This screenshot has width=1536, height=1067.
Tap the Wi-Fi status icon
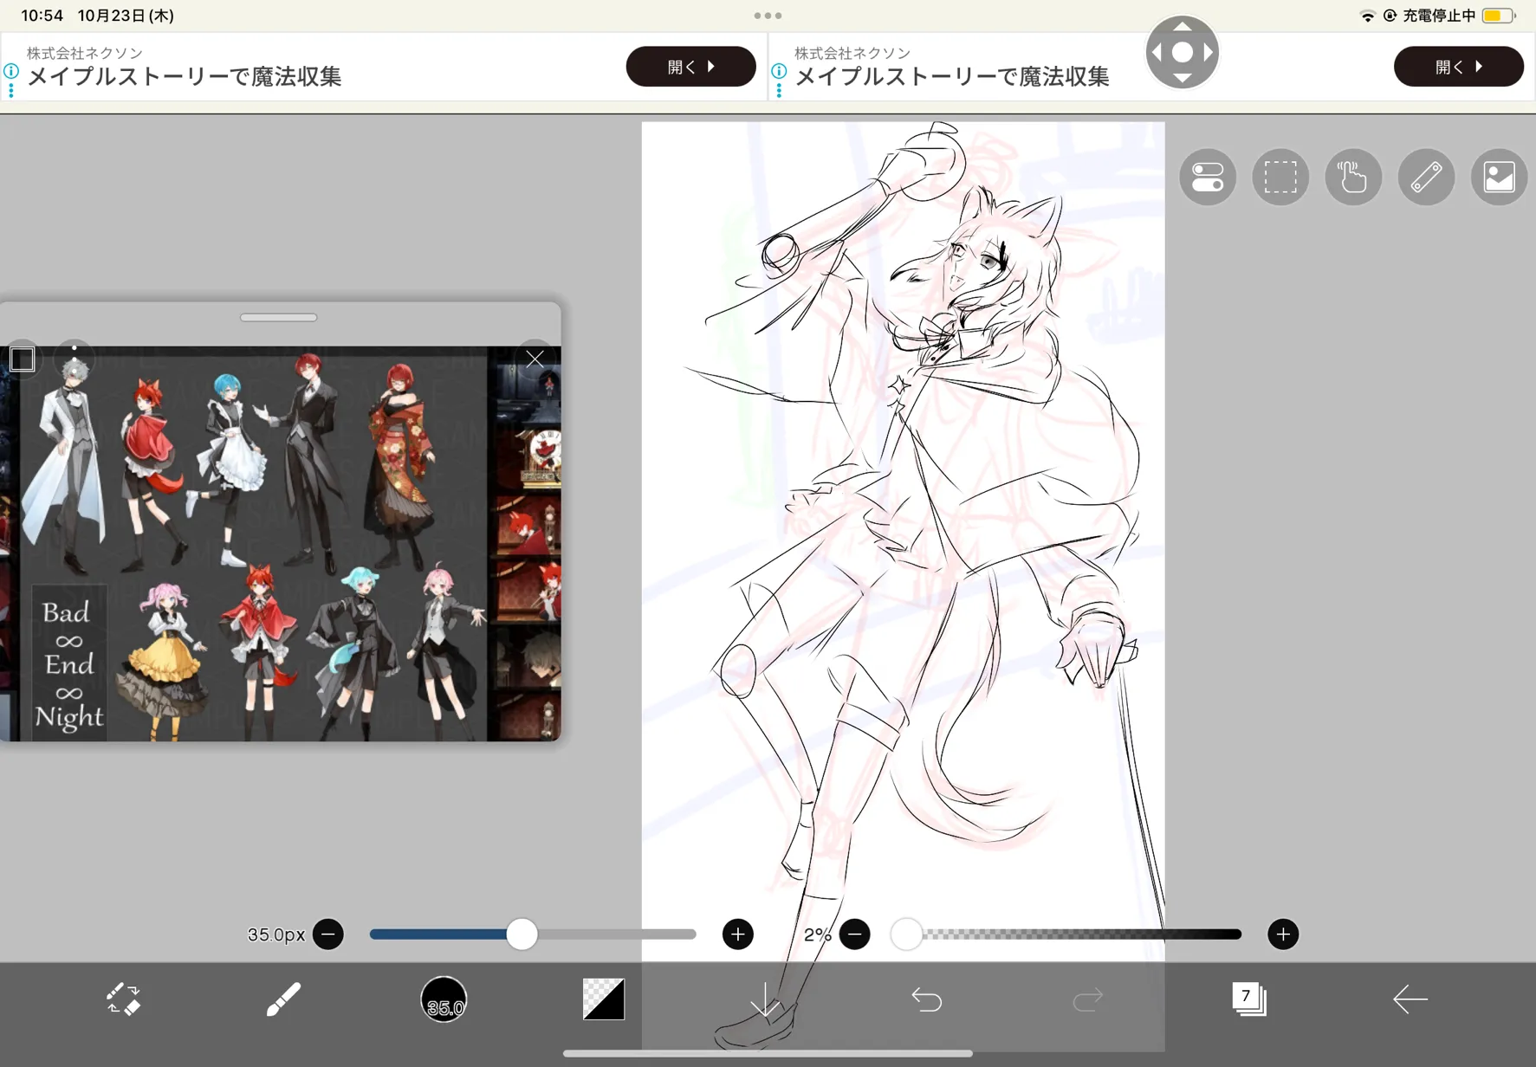click(1367, 16)
